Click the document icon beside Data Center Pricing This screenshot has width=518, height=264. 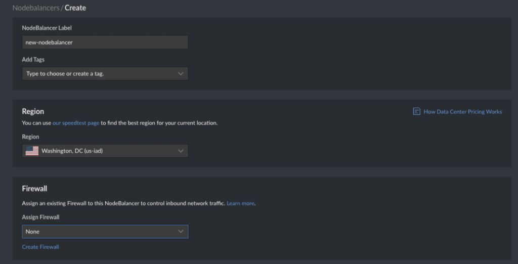417,111
